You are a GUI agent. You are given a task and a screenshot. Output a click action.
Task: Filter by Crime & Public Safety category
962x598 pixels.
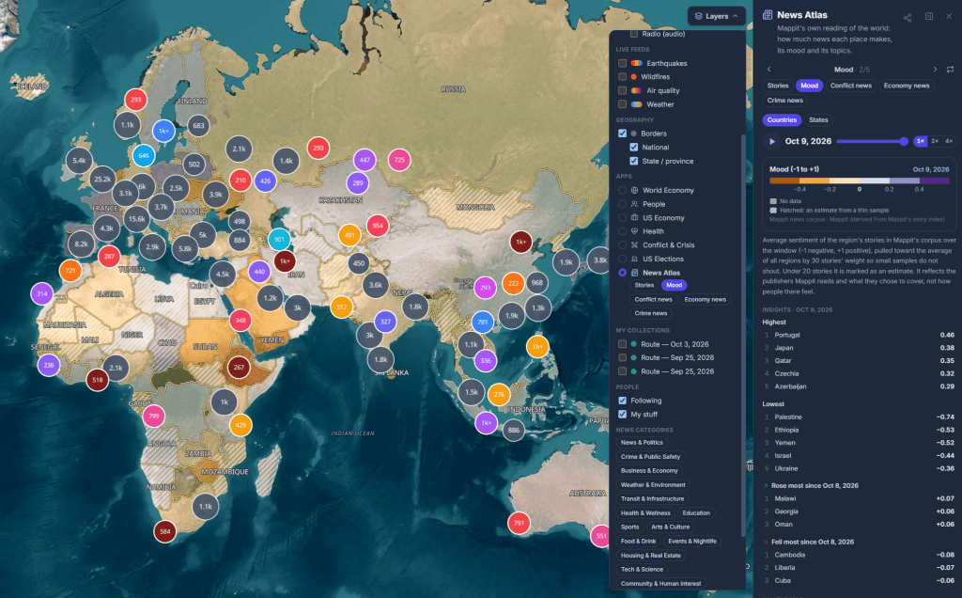[650, 457]
